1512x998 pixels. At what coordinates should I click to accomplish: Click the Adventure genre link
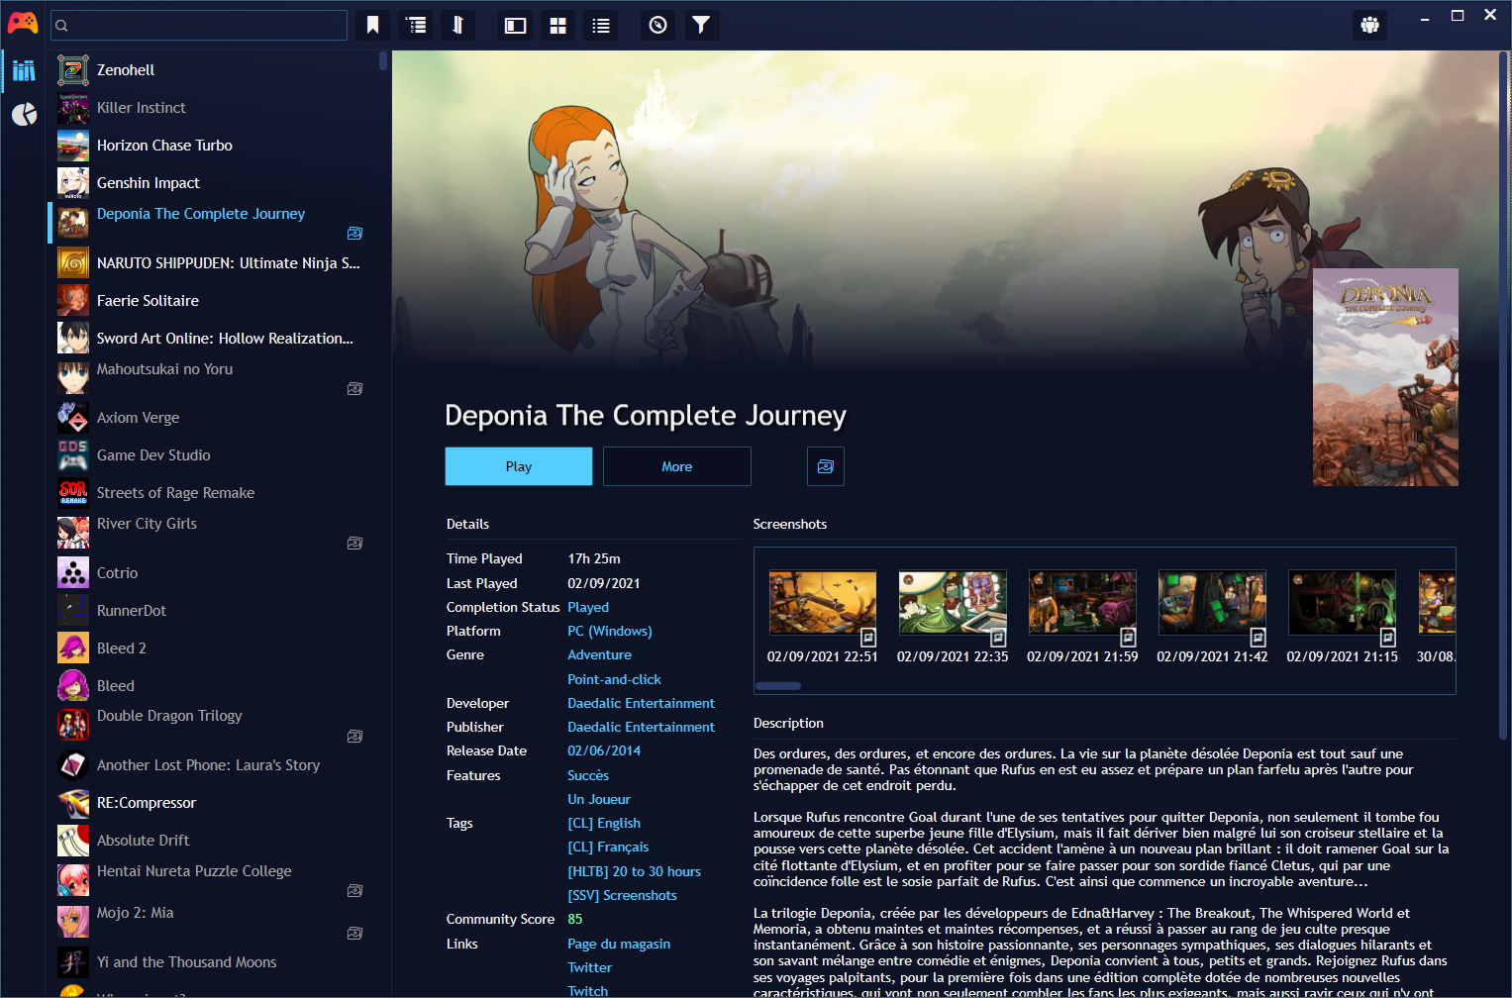coord(599,654)
